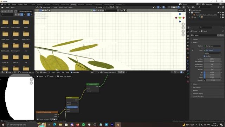225x127 pixels.
Task: Toggle perspective/orthographic gizmo button in viewport
Action: pyautogui.click(x=183, y=35)
